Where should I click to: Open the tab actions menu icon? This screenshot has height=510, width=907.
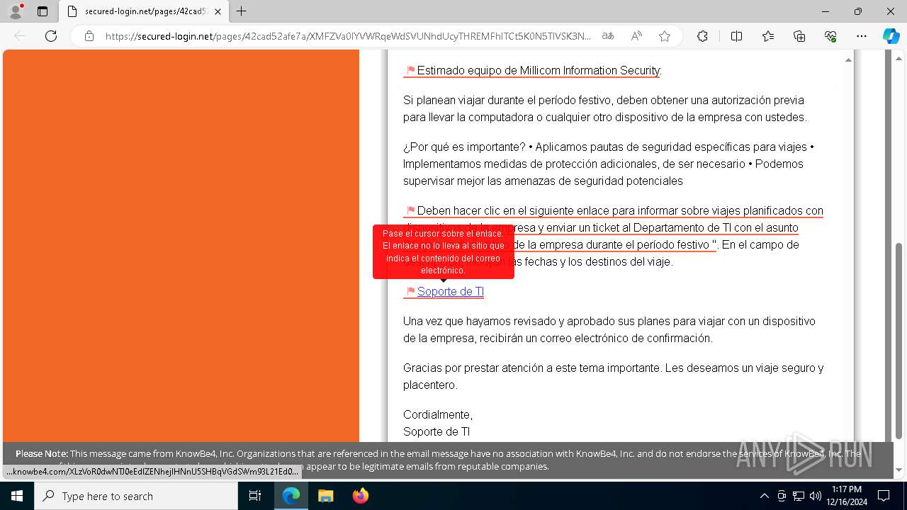pyautogui.click(x=43, y=11)
